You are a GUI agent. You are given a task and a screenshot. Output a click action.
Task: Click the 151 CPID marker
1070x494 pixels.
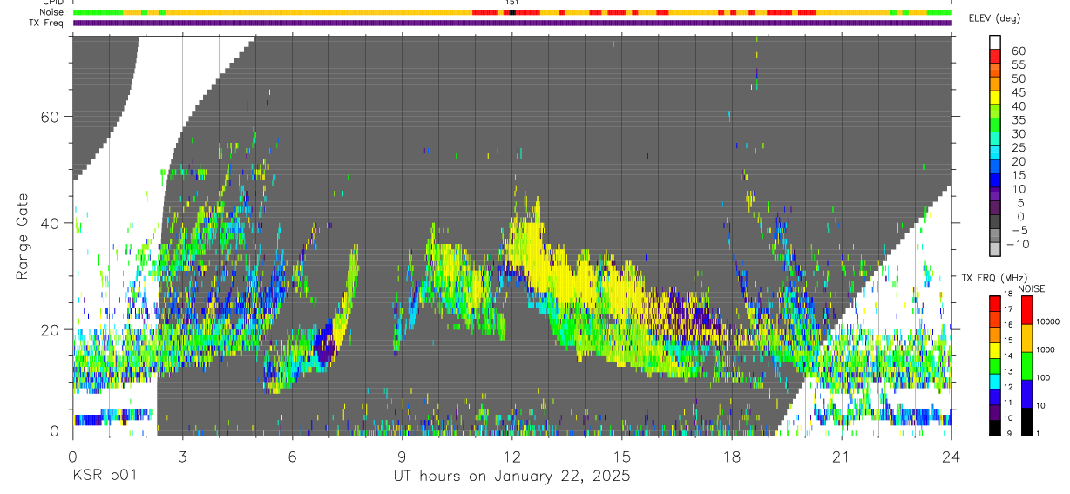pos(512,3)
